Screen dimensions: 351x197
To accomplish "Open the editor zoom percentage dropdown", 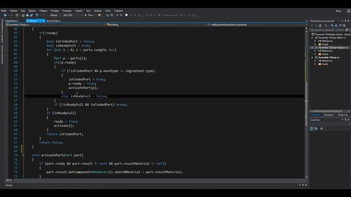I will coord(10,180).
